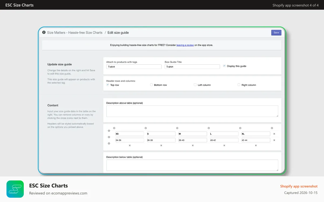Add a column between S and M
324x202 pixels.
click(177, 128)
